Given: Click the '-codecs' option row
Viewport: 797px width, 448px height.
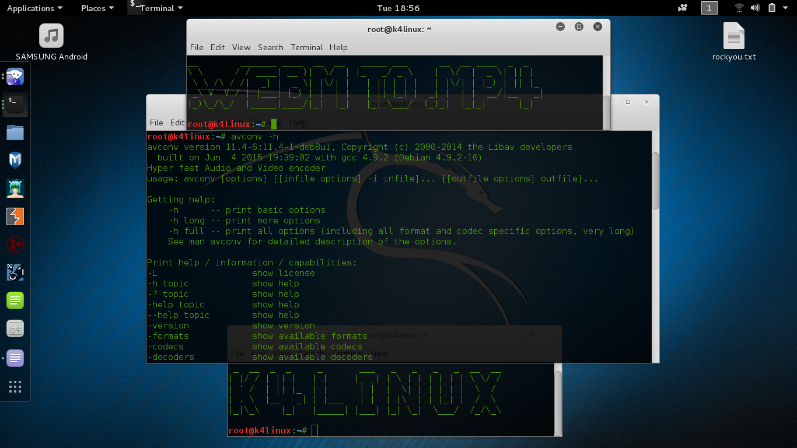Looking at the screenshot, I should click(254, 346).
